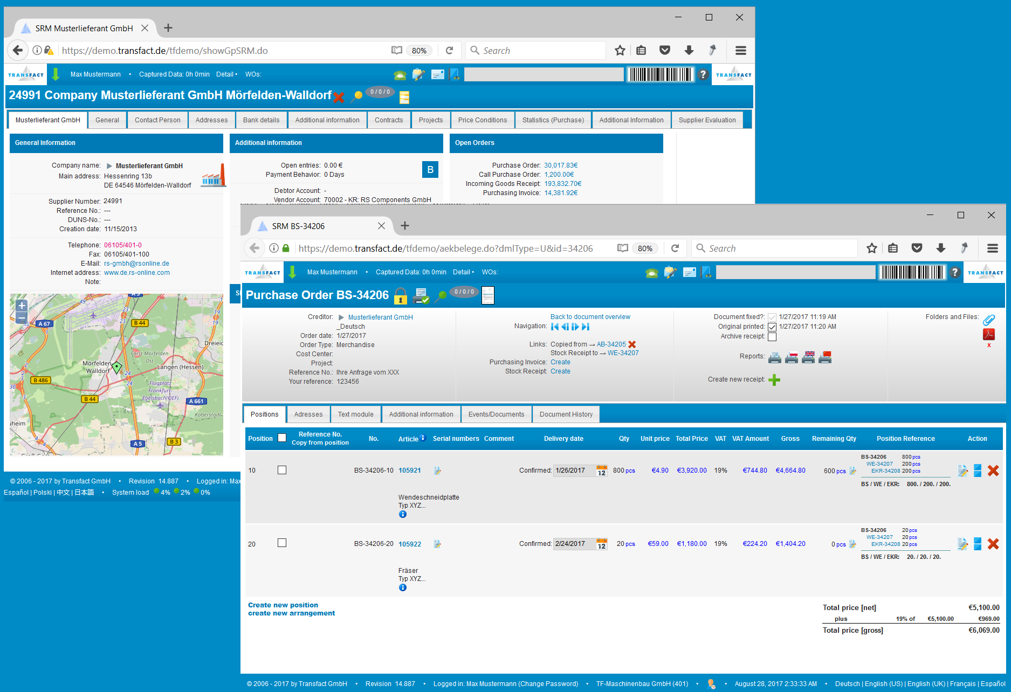Click the map thumbnail of Mörfelden-Walldorf
Viewport: 1011px width, 692px height.
pyautogui.click(x=116, y=375)
